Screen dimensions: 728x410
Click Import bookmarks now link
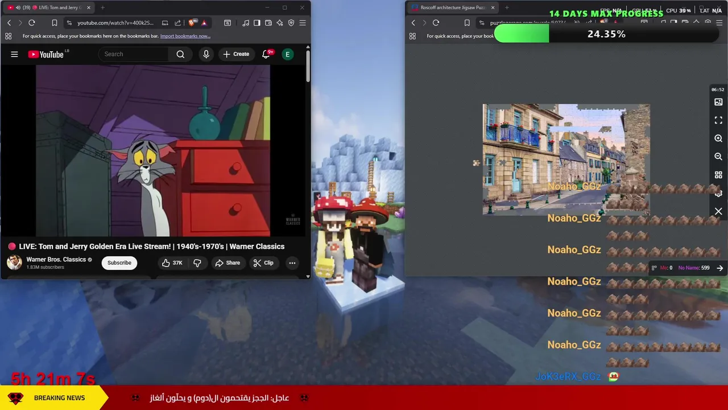pos(185,36)
